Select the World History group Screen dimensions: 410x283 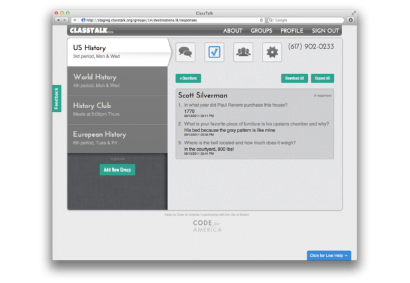tap(117, 81)
